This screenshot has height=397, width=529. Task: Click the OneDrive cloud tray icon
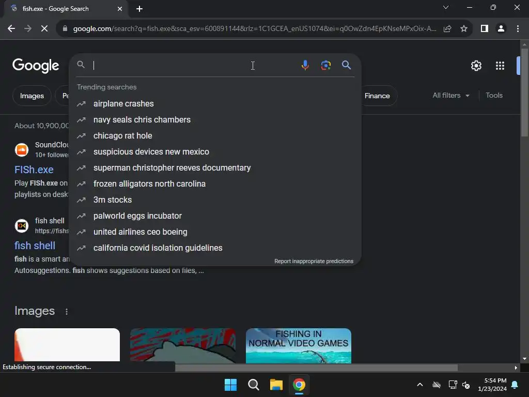[437, 385]
